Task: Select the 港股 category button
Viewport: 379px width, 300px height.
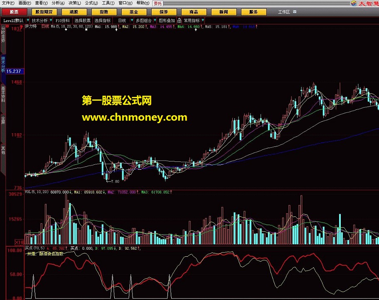Action: coord(74,12)
